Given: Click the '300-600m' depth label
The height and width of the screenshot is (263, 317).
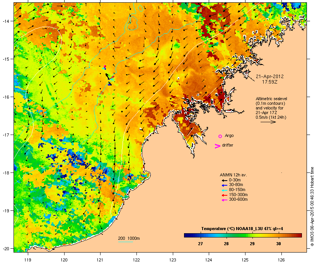Looking at the screenshot, I should coord(239,200).
